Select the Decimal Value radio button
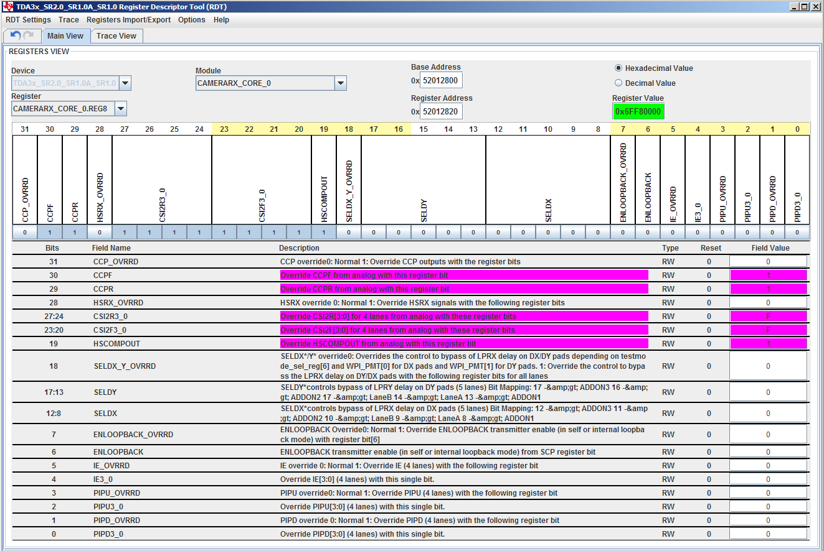 pos(618,83)
